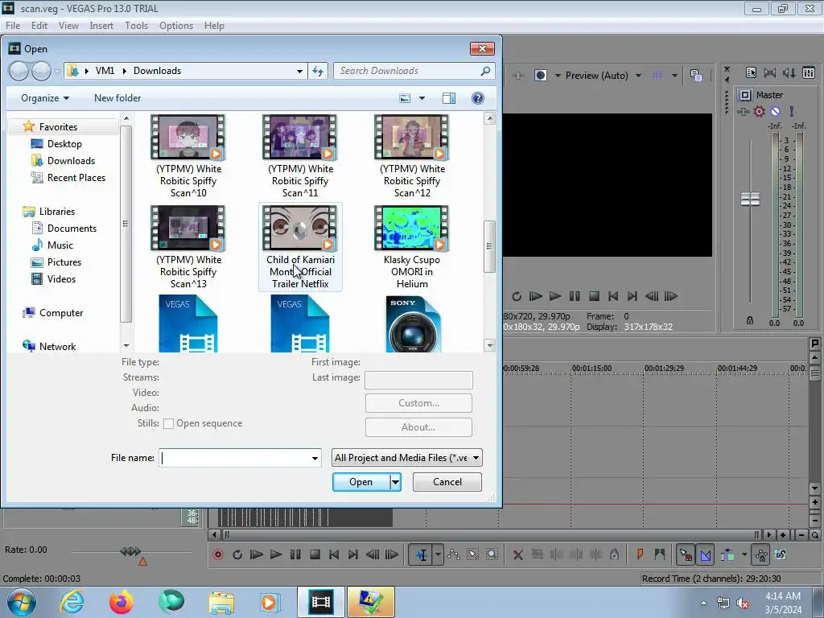Open the File name history dropdown
This screenshot has width=824, height=618.
click(315, 458)
